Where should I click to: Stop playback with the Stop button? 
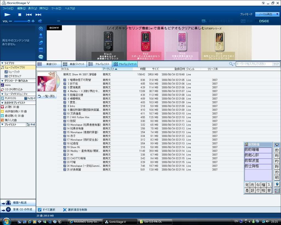(x=20, y=15)
